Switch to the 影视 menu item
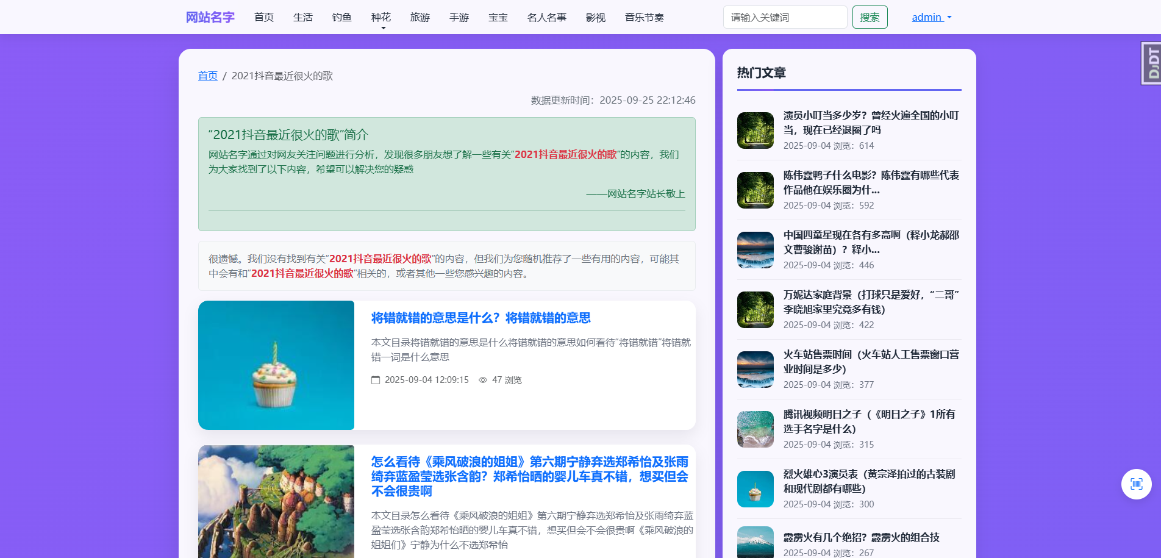 (x=595, y=17)
